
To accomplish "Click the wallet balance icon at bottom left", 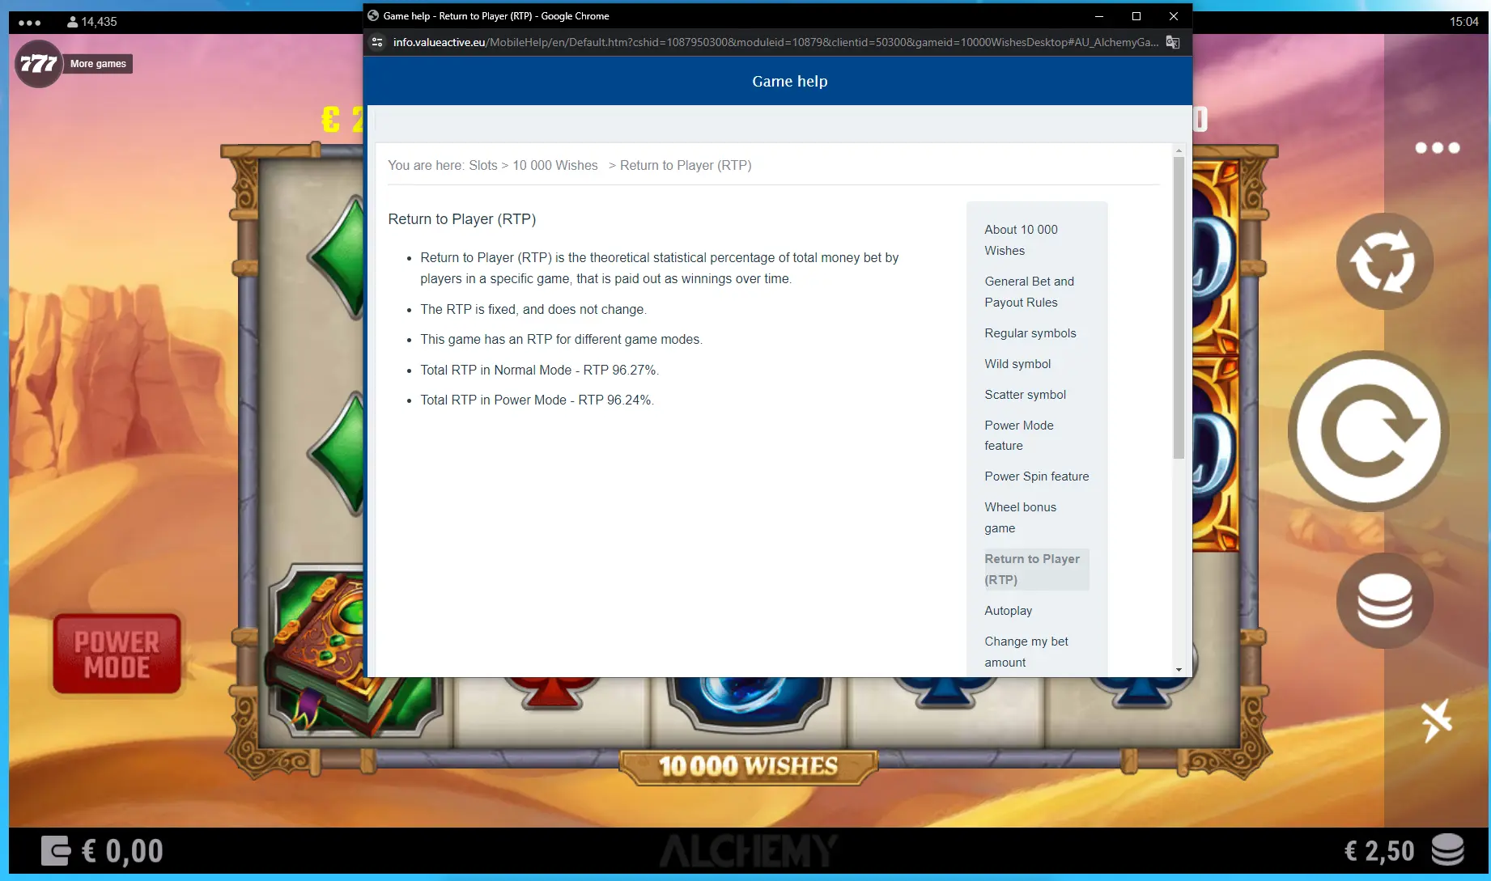I will pyautogui.click(x=56, y=850).
